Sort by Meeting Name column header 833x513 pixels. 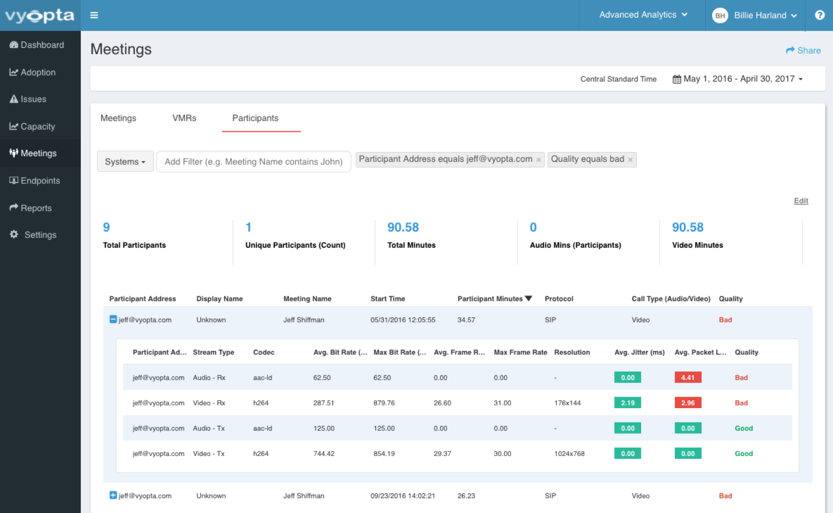[x=307, y=299]
